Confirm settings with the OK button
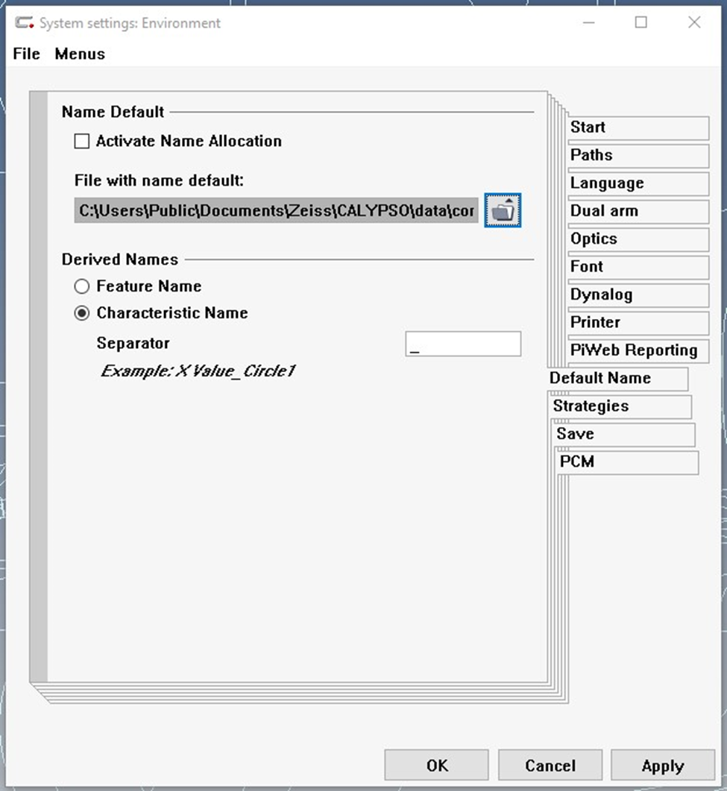The height and width of the screenshot is (791, 727). pos(436,765)
